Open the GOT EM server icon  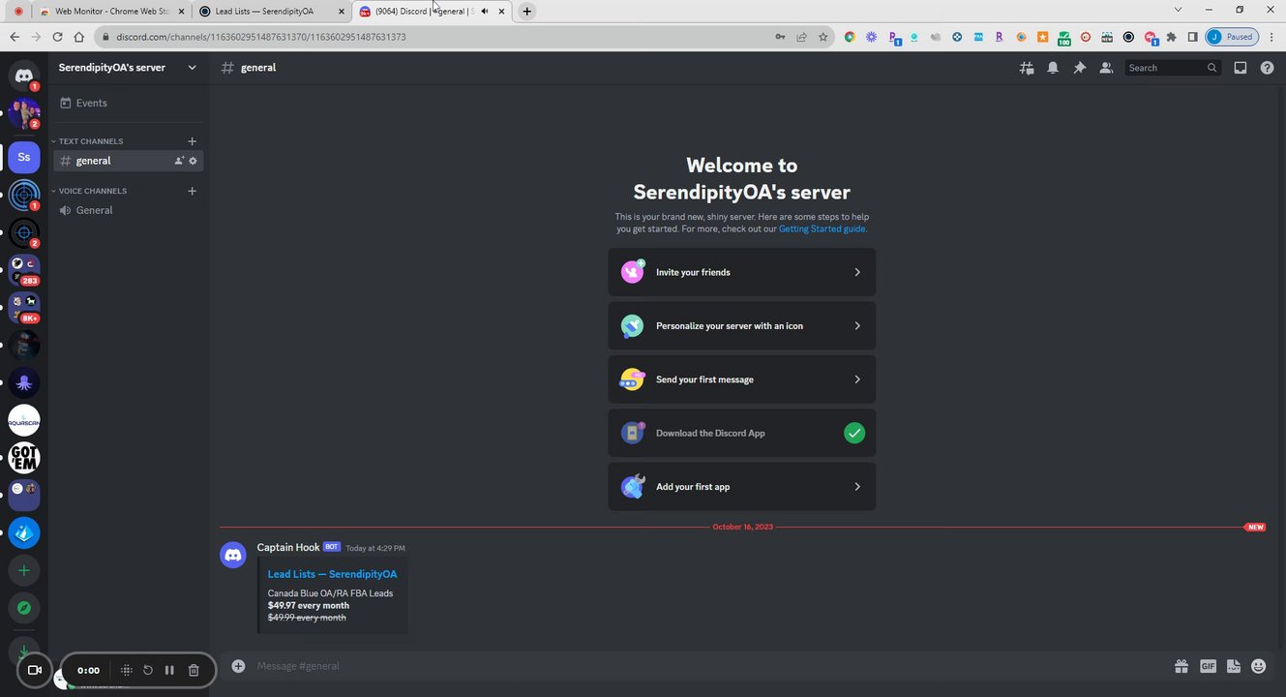click(x=24, y=457)
